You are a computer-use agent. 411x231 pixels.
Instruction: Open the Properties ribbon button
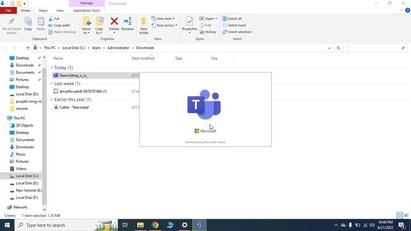click(x=189, y=25)
